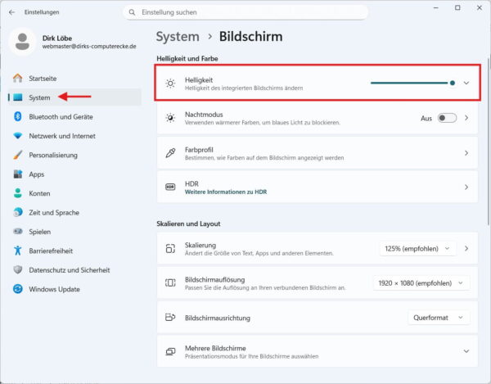Open the Spielen category
Screen dimensions: 491x384
pyautogui.click(x=74, y=232)
